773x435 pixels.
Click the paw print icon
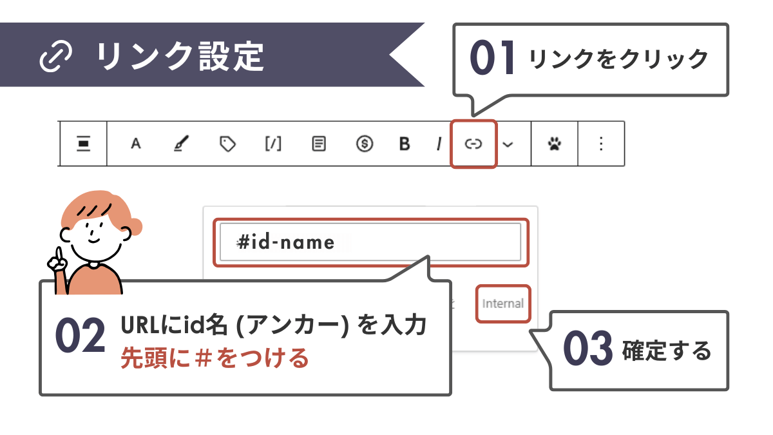[x=555, y=144]
